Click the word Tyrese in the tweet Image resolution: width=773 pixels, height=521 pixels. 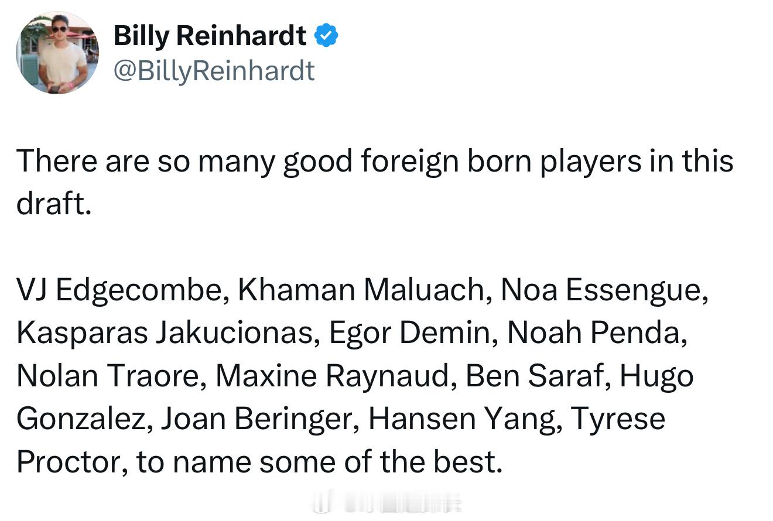618,419
